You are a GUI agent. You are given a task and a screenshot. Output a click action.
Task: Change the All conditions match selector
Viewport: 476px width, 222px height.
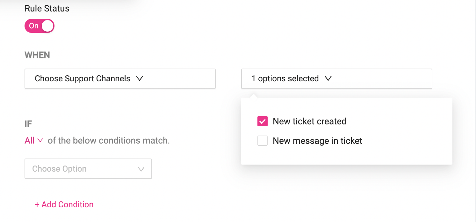[34, 141]
